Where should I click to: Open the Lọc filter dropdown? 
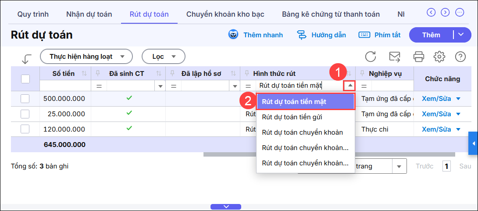(163, 57)
